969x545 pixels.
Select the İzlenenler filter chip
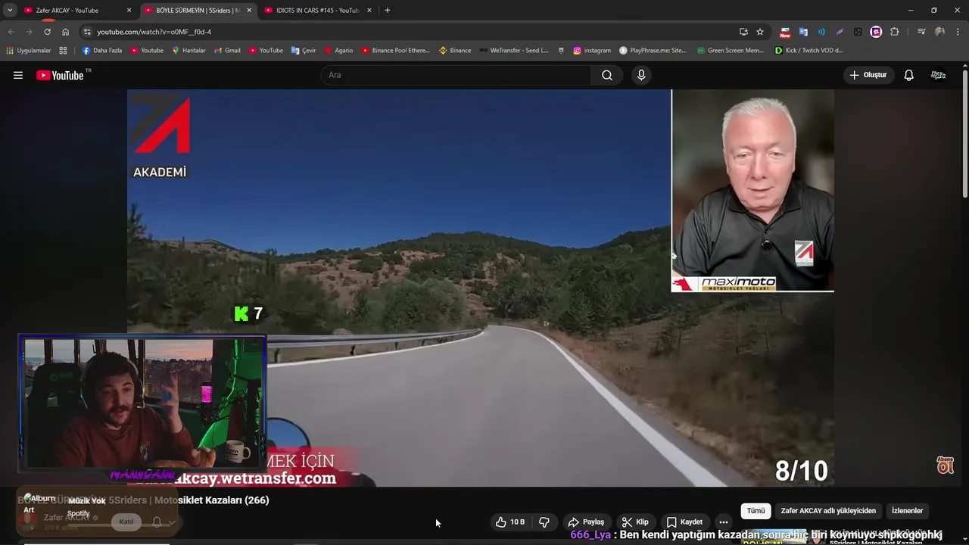[x=907, y=511]
